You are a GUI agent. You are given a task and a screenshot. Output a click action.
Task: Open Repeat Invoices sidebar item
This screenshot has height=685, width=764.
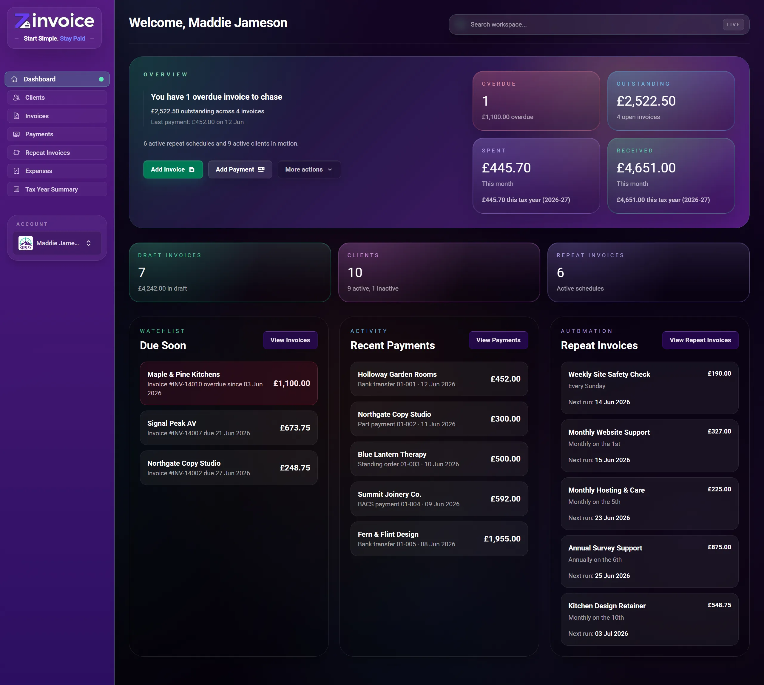(57, 152)
